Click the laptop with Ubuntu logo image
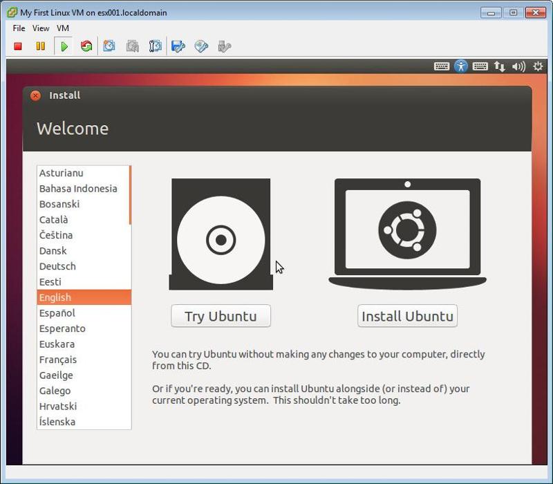Image resolution: width=553 pixels, height=484 pixels. pos(407,234)
